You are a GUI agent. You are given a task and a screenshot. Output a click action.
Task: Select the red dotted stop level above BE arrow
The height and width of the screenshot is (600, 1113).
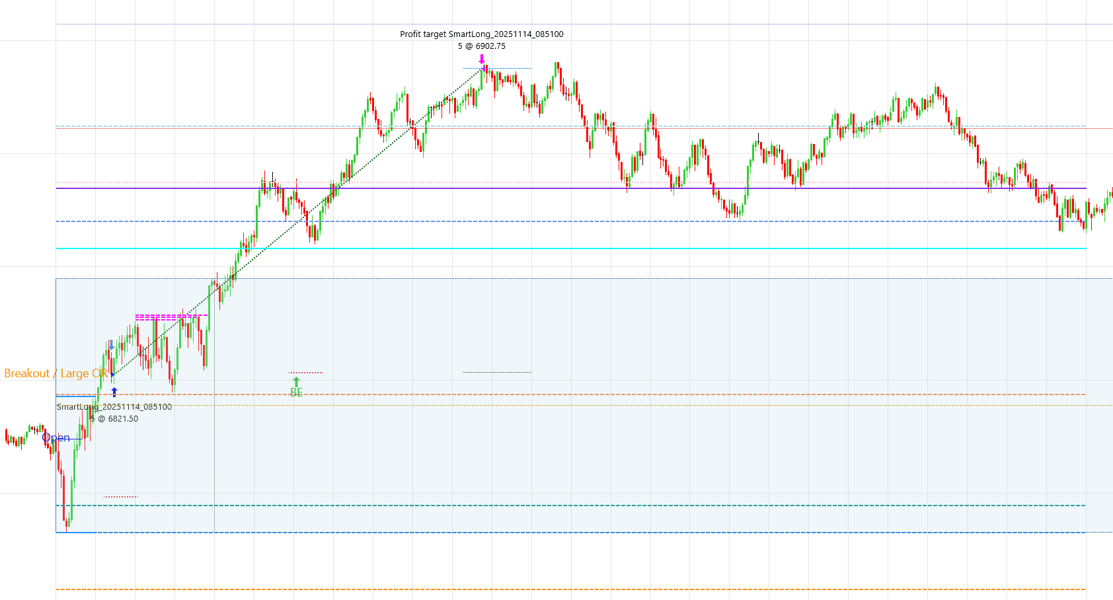(x=306, y=372)
